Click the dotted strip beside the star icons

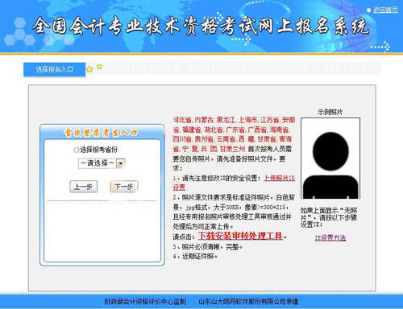(242, 68)
